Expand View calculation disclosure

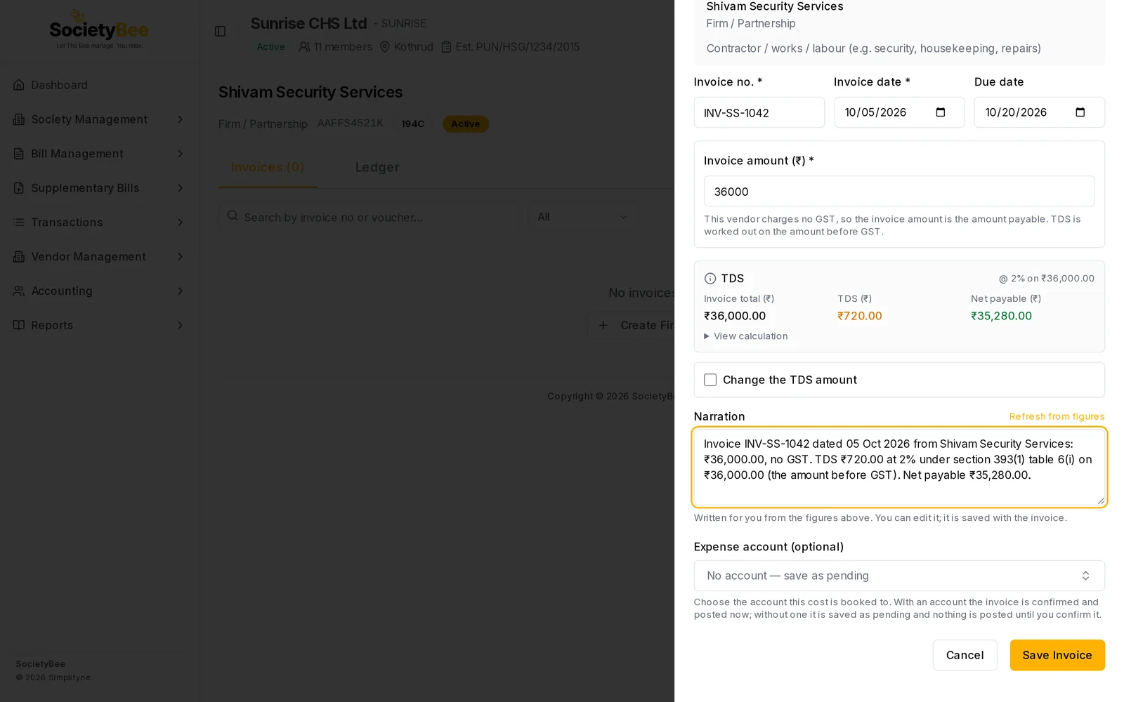point(746,336)
